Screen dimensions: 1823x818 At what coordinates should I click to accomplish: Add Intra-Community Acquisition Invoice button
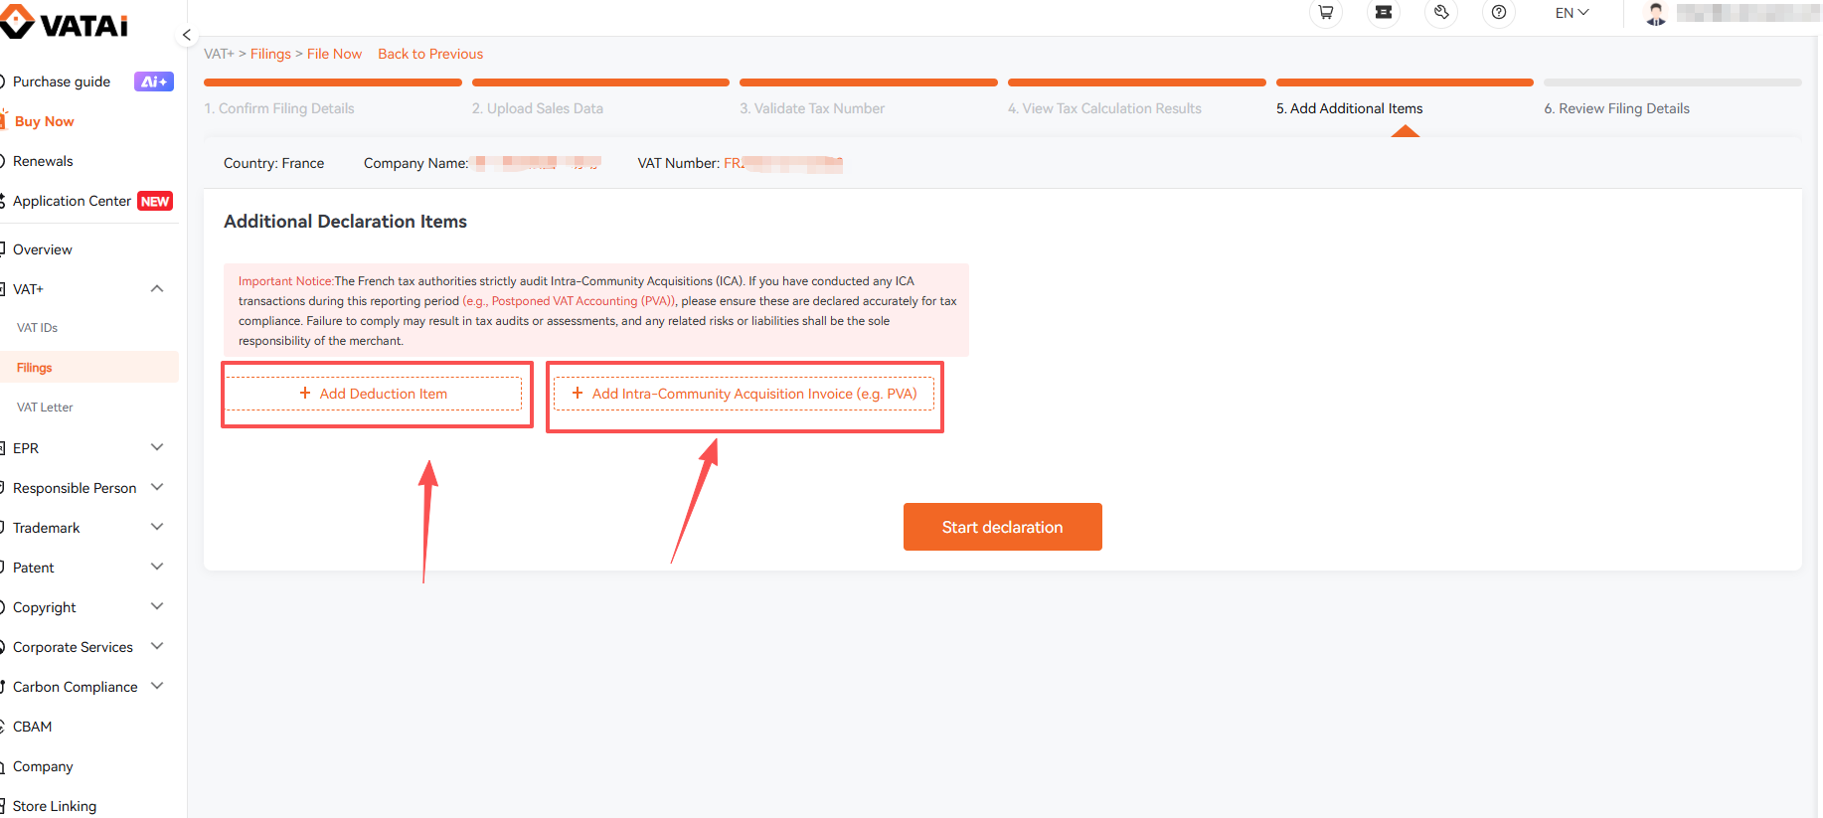point(744,394)
